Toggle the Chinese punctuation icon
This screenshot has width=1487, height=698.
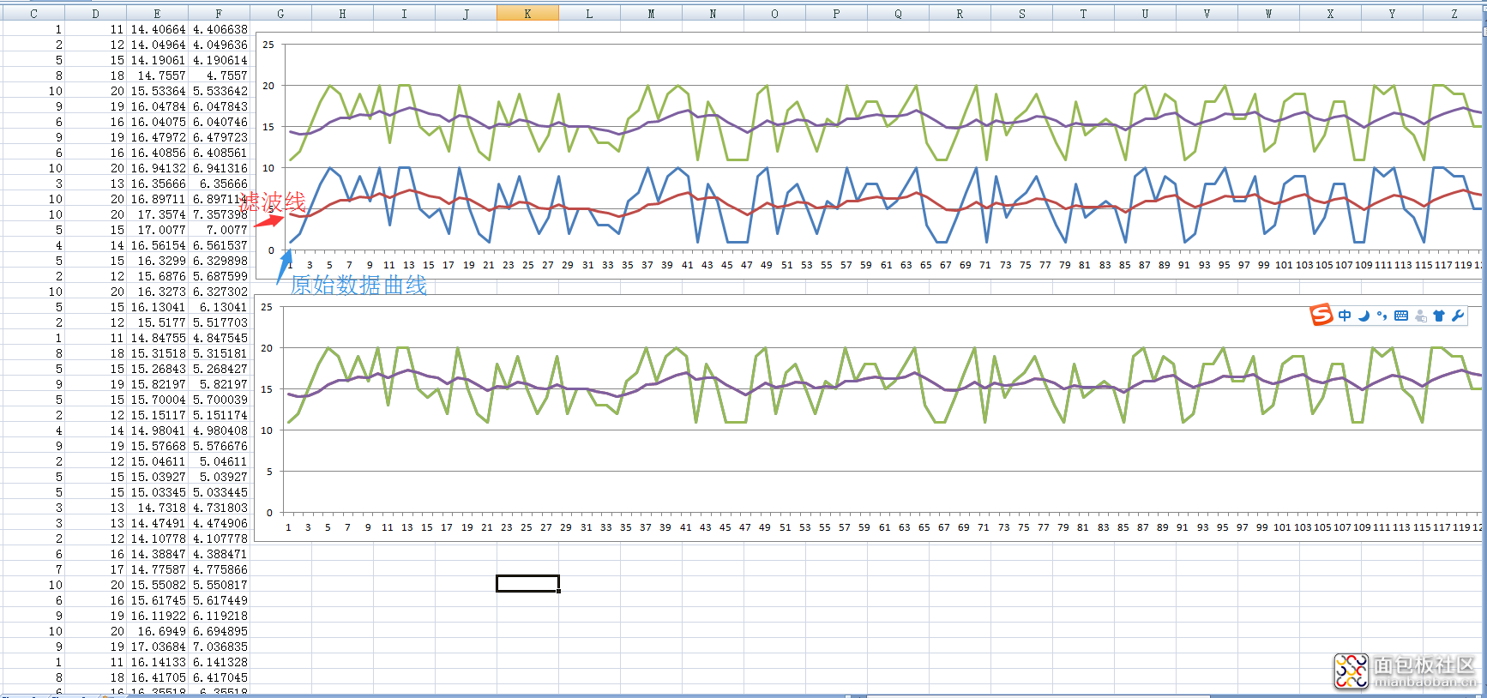point(1382,316)
